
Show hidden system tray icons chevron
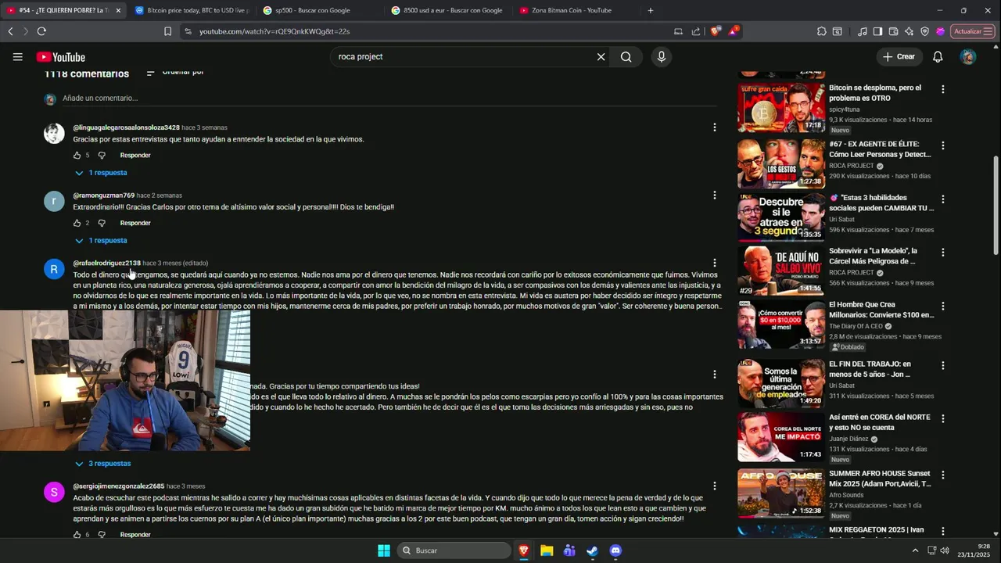tap(916, 550)
